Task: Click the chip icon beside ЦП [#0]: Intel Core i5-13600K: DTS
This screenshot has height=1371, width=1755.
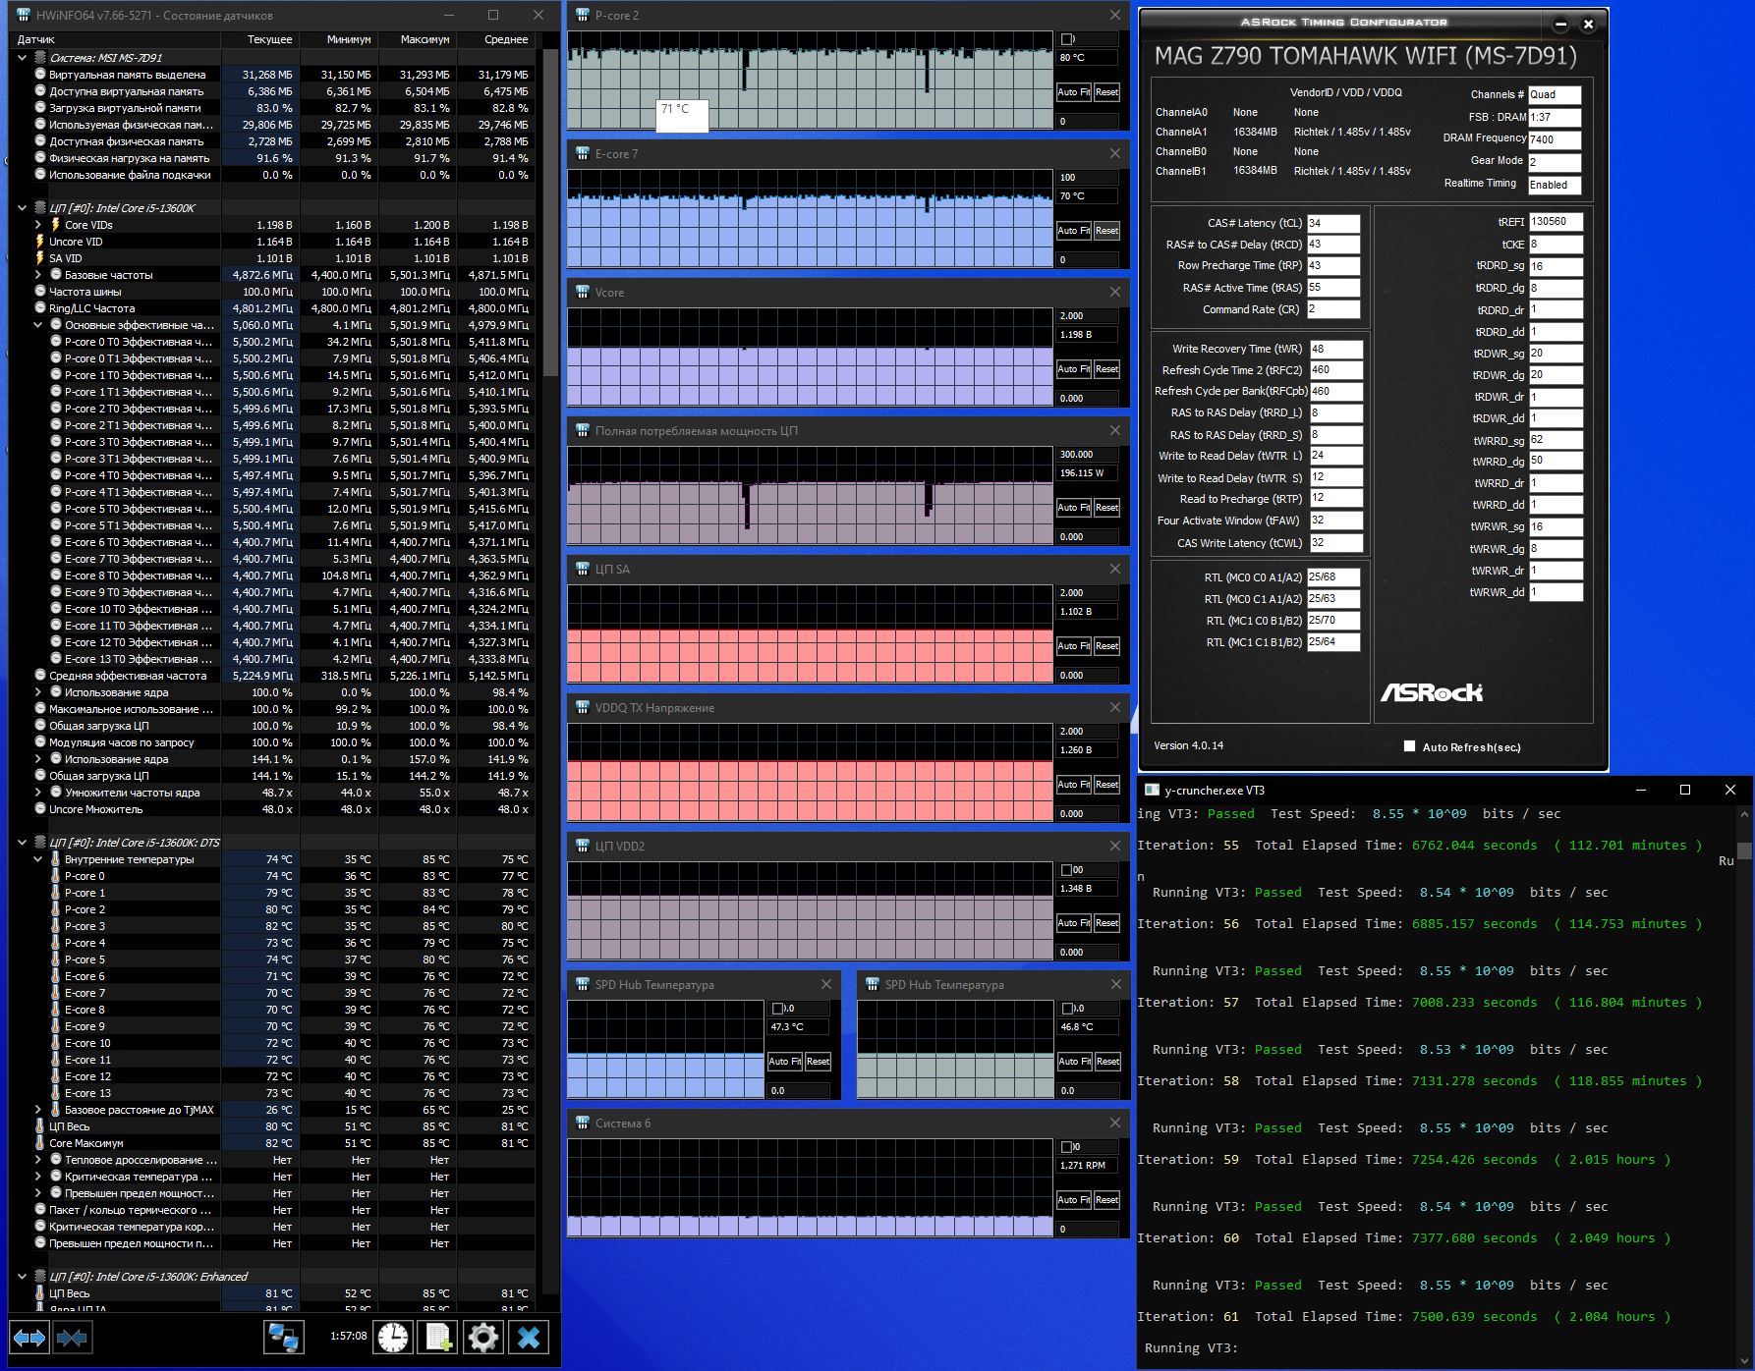Action: coord(40,843)
